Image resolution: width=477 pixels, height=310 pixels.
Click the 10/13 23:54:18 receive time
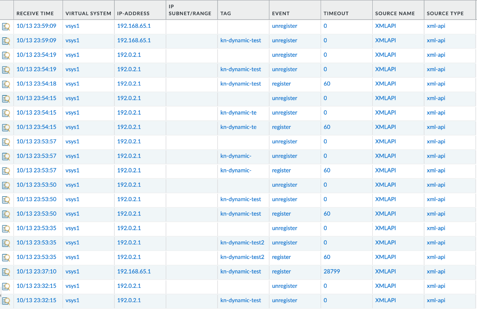tap(36, 83)
